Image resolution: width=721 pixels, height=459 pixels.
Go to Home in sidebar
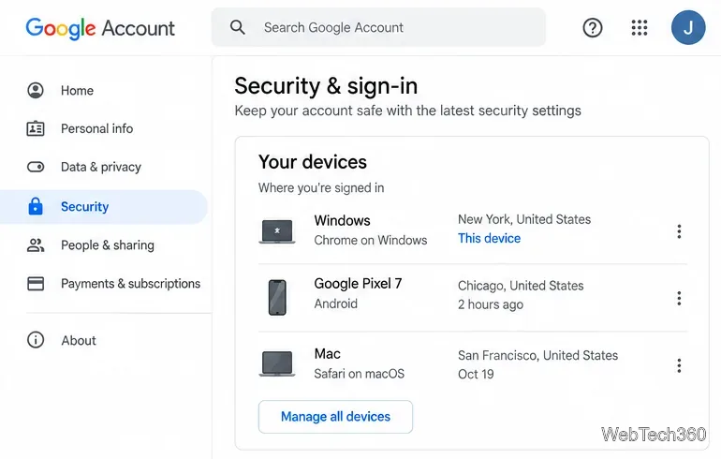click(77, 91)
